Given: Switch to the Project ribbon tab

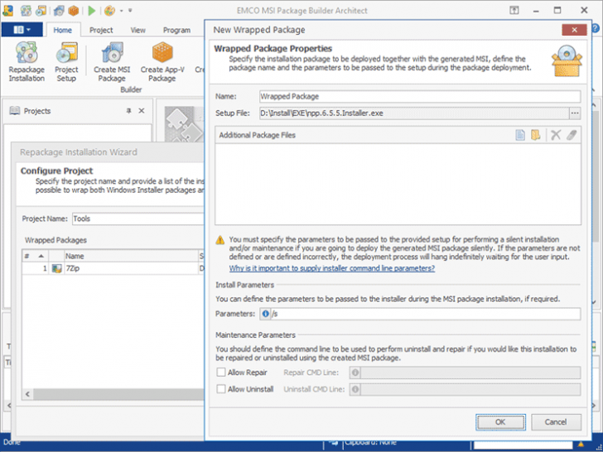Looking at the screenshot, I should click(x=101, y=30).
